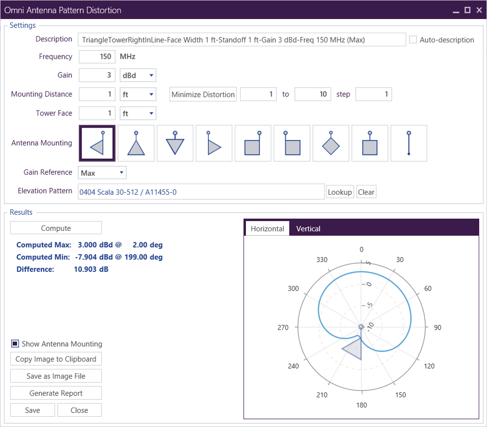Image resolution: width=487 pixels, height=427 pixels.
Task: Select the single pole mounting option
Action: point(409,143)
